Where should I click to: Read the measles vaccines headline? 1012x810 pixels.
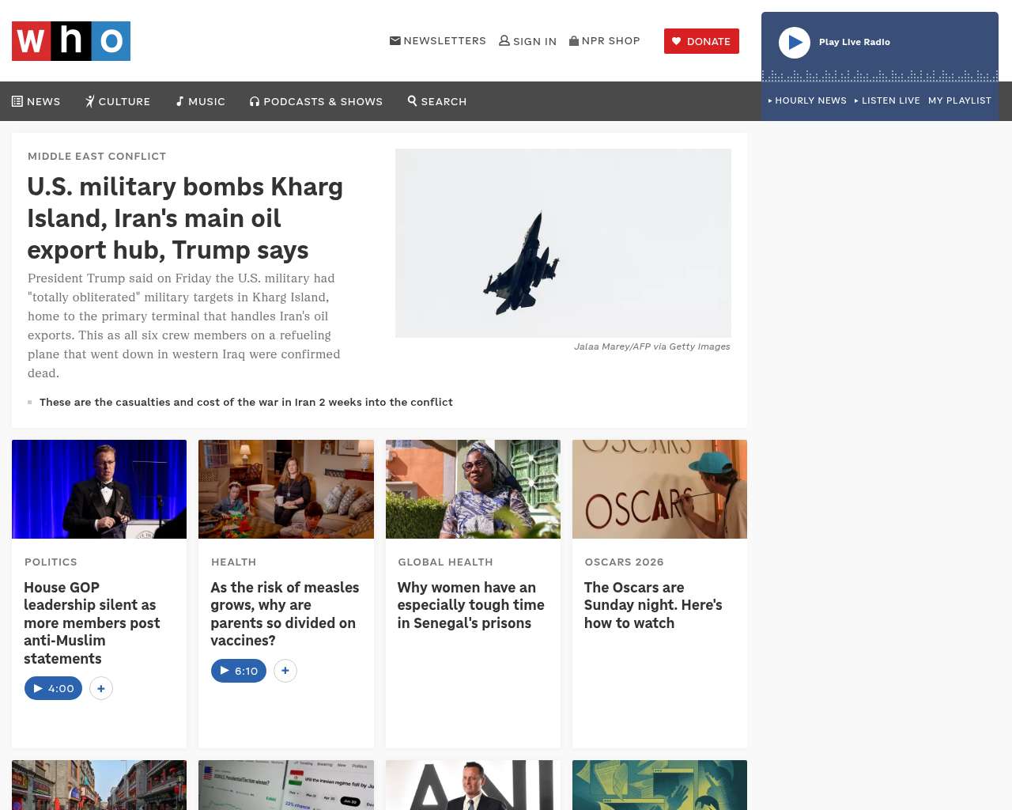point(285,614)
